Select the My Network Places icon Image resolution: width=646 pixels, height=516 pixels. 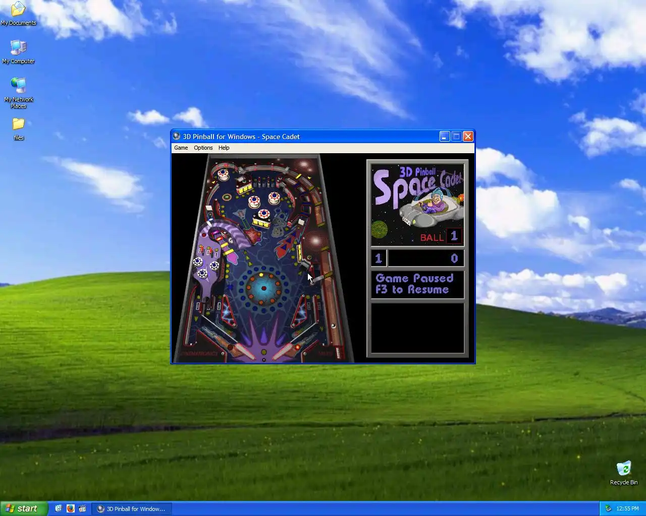tap(18, 93)
